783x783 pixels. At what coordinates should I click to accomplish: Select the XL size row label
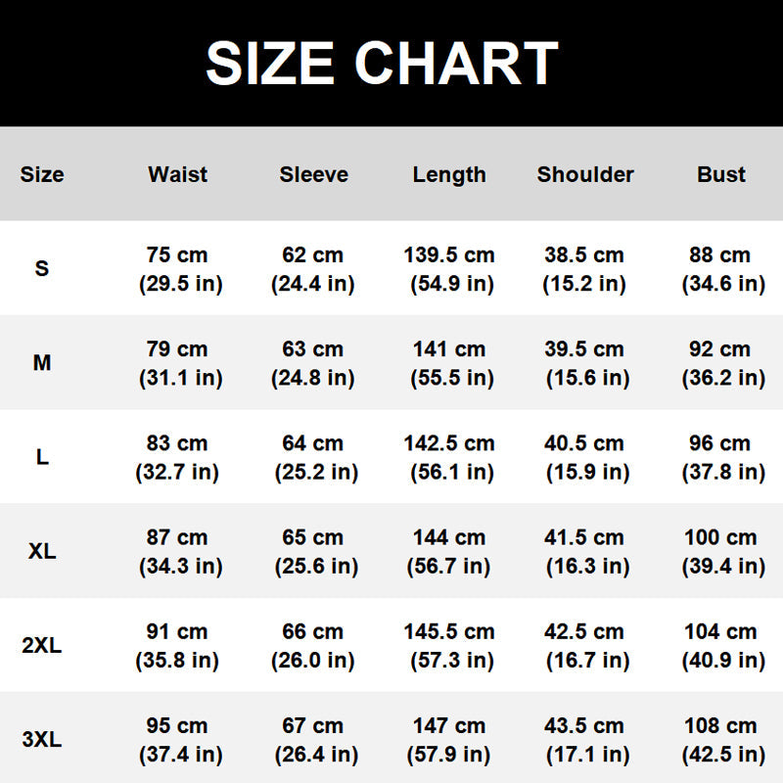(x=42, y=551)
